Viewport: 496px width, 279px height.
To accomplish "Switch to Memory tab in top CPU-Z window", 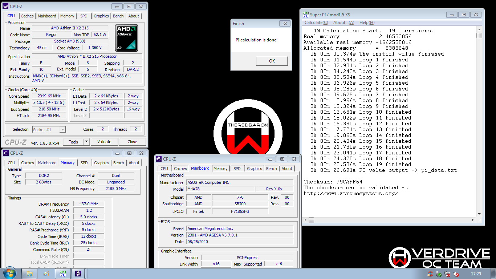I will tap(67, 16).
